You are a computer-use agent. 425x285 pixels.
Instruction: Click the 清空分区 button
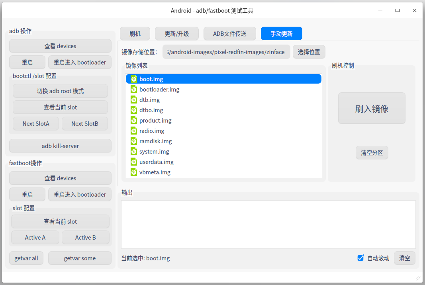(372, 153)
